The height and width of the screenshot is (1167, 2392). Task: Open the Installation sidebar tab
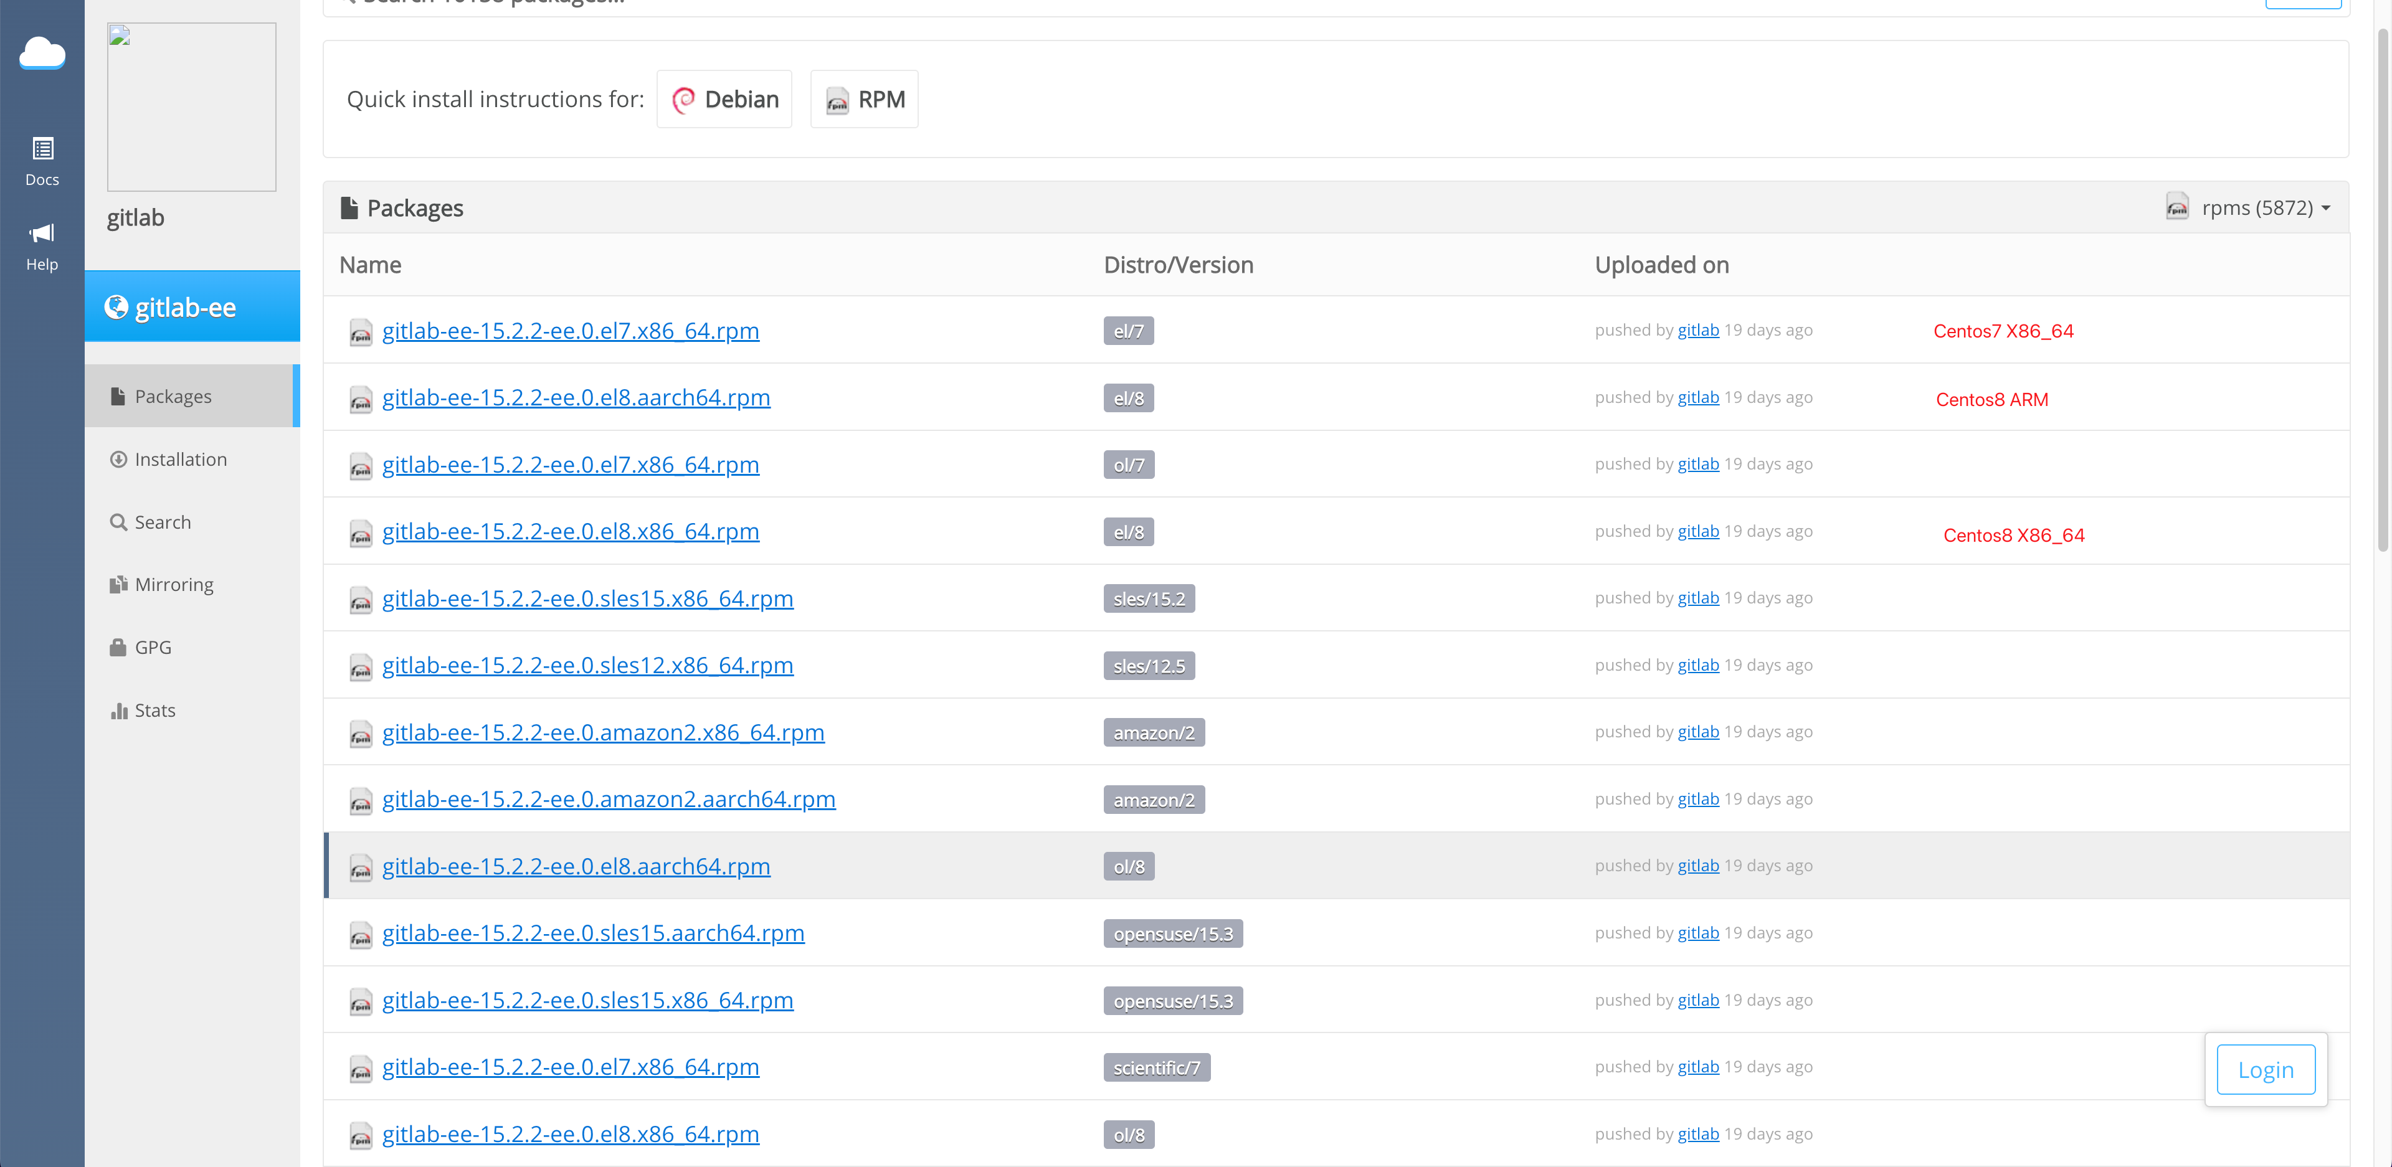[x=192, y=458]
